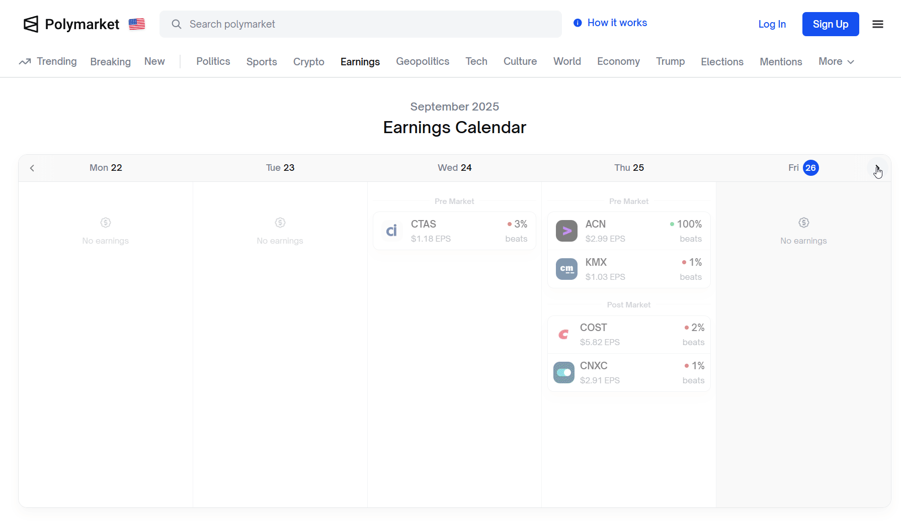Open the Geopolitics category tab
The height and width of the screenshot is (530, 901).
[x=422, y=61]
